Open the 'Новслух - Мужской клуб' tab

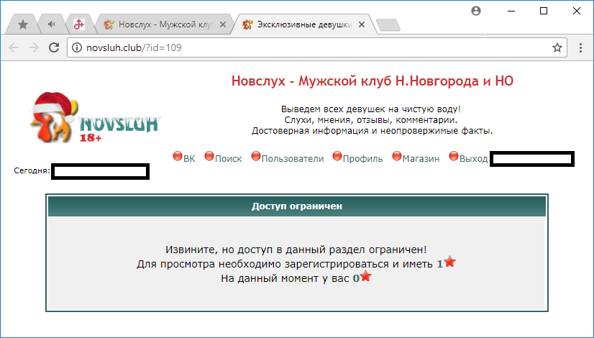point(163,24)
